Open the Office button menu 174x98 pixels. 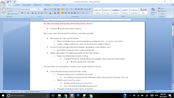click(3, 3)
